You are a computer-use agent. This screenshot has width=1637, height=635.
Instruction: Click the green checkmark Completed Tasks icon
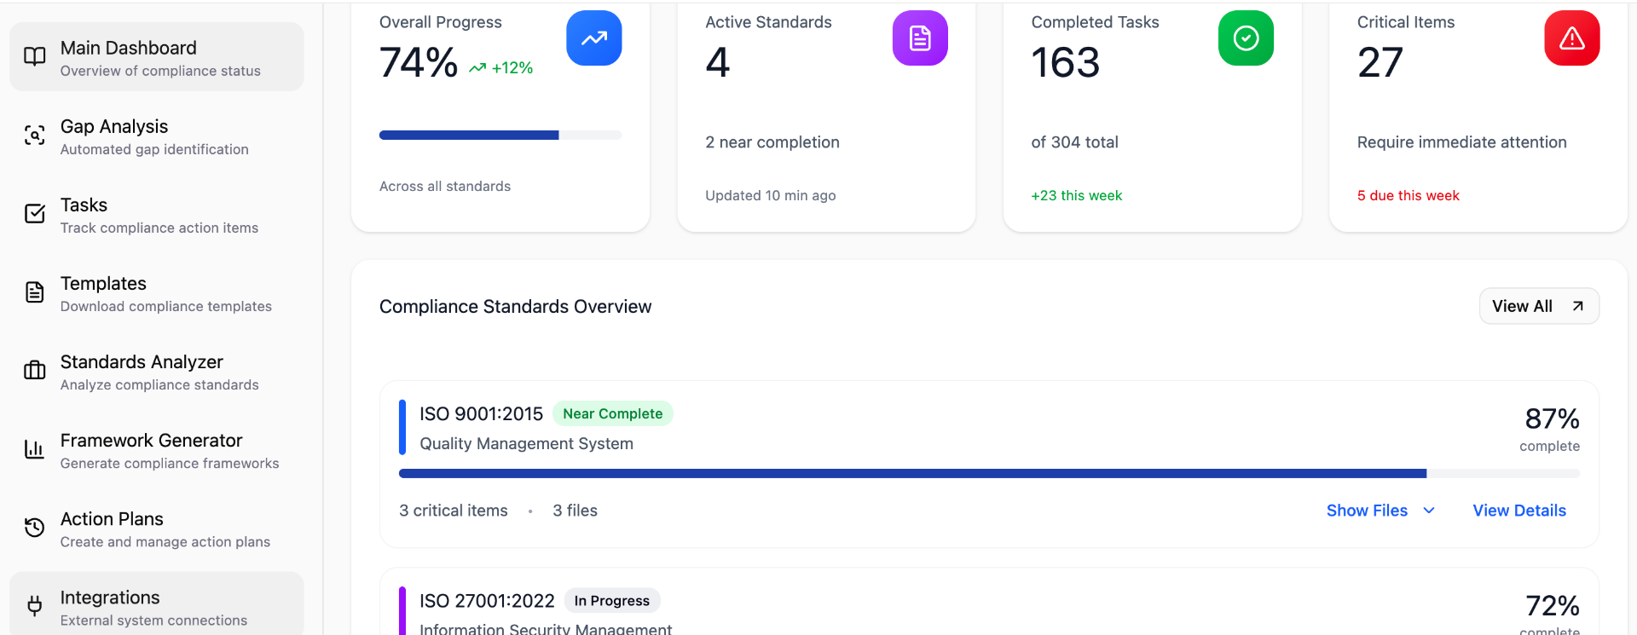(1246, 38)
